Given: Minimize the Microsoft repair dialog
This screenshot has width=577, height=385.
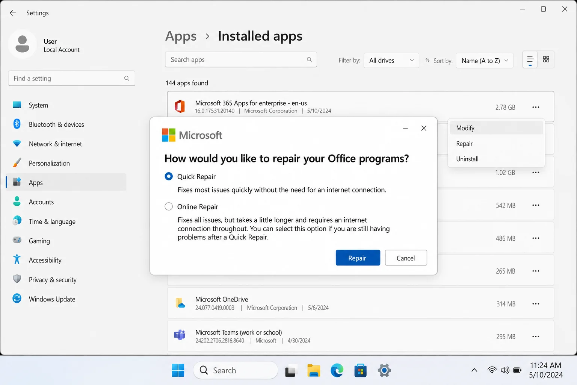Looking at the screenshot, I should pos(405,128).
